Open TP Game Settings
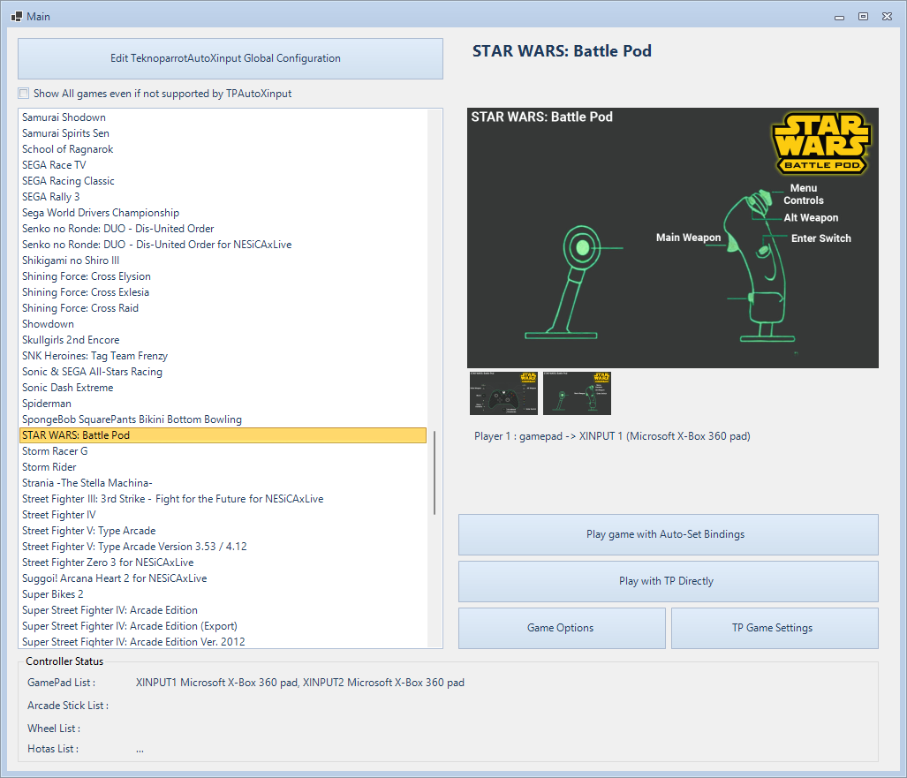This screenshot has width=907, height=778. [x=775, y=628]
